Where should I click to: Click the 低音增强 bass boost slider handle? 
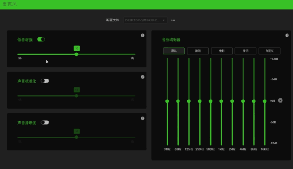click(x=76, y=54)
